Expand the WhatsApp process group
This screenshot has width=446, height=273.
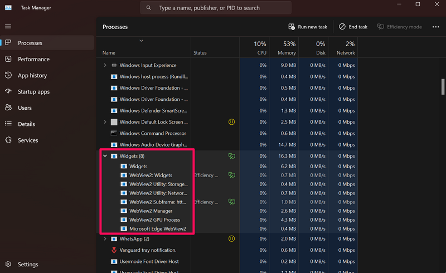click(105, 239)
